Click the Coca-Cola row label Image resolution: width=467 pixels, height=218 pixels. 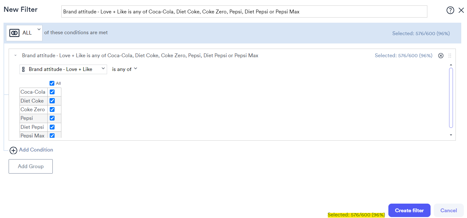[33, 92]
